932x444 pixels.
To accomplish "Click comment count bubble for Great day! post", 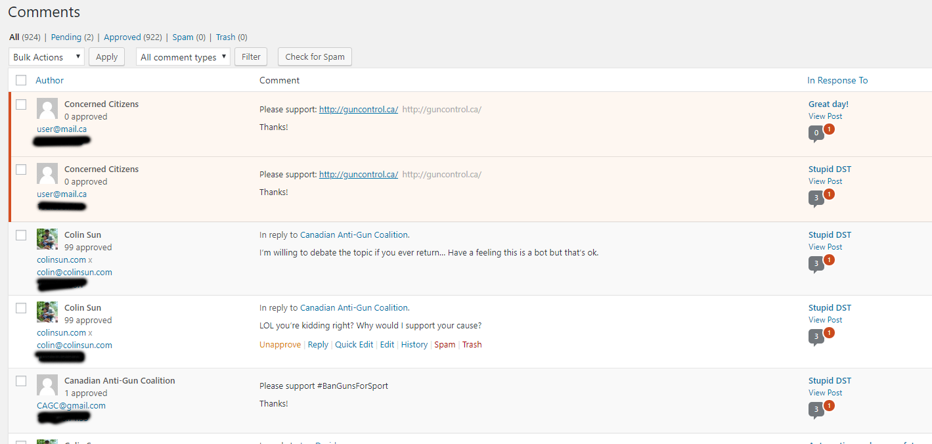I will click(816, 133).
